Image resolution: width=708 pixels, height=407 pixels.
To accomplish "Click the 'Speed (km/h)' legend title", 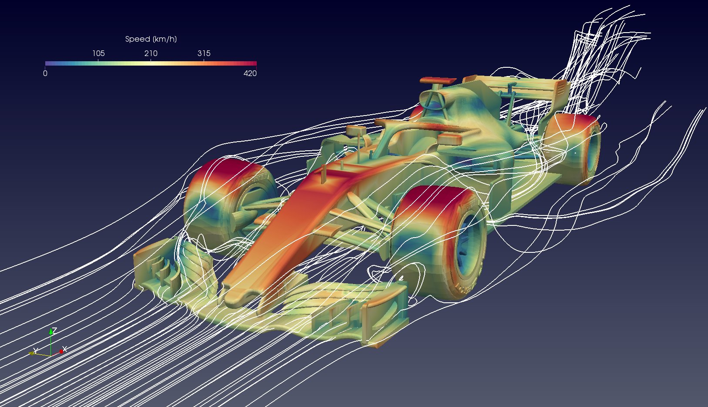I will [x=151, y=39].
